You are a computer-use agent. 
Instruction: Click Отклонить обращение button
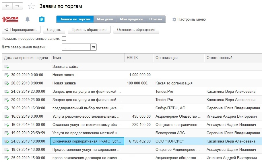point(136,30)
